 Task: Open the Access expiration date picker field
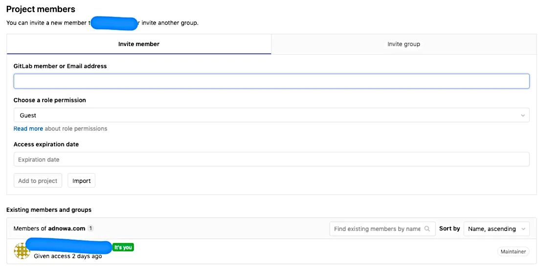[x=271, y=159]
